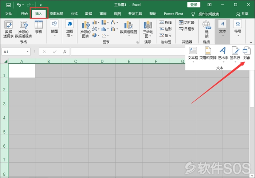Image resolution: width=255 pixels, height=178 pixels.
Task: Select column E header
Action: pos(129,61)
